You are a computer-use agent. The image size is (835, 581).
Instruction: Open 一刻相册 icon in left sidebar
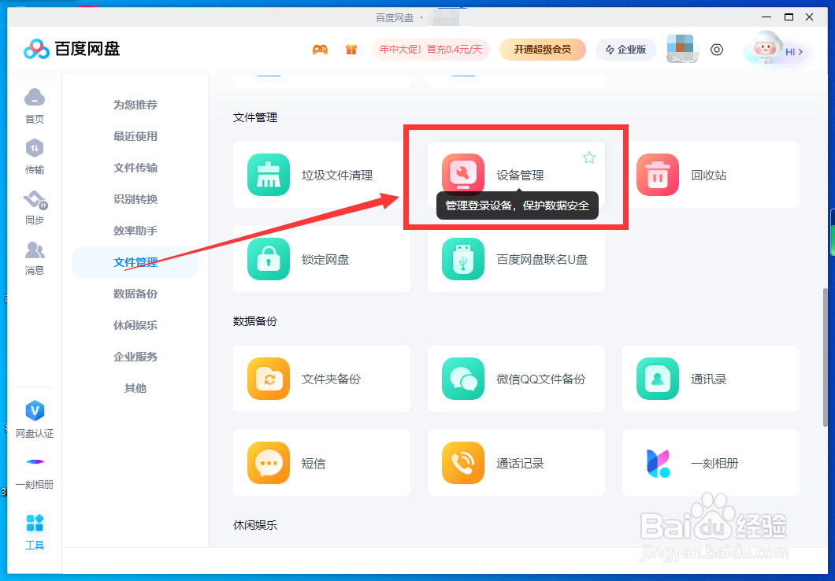[35, 462]
